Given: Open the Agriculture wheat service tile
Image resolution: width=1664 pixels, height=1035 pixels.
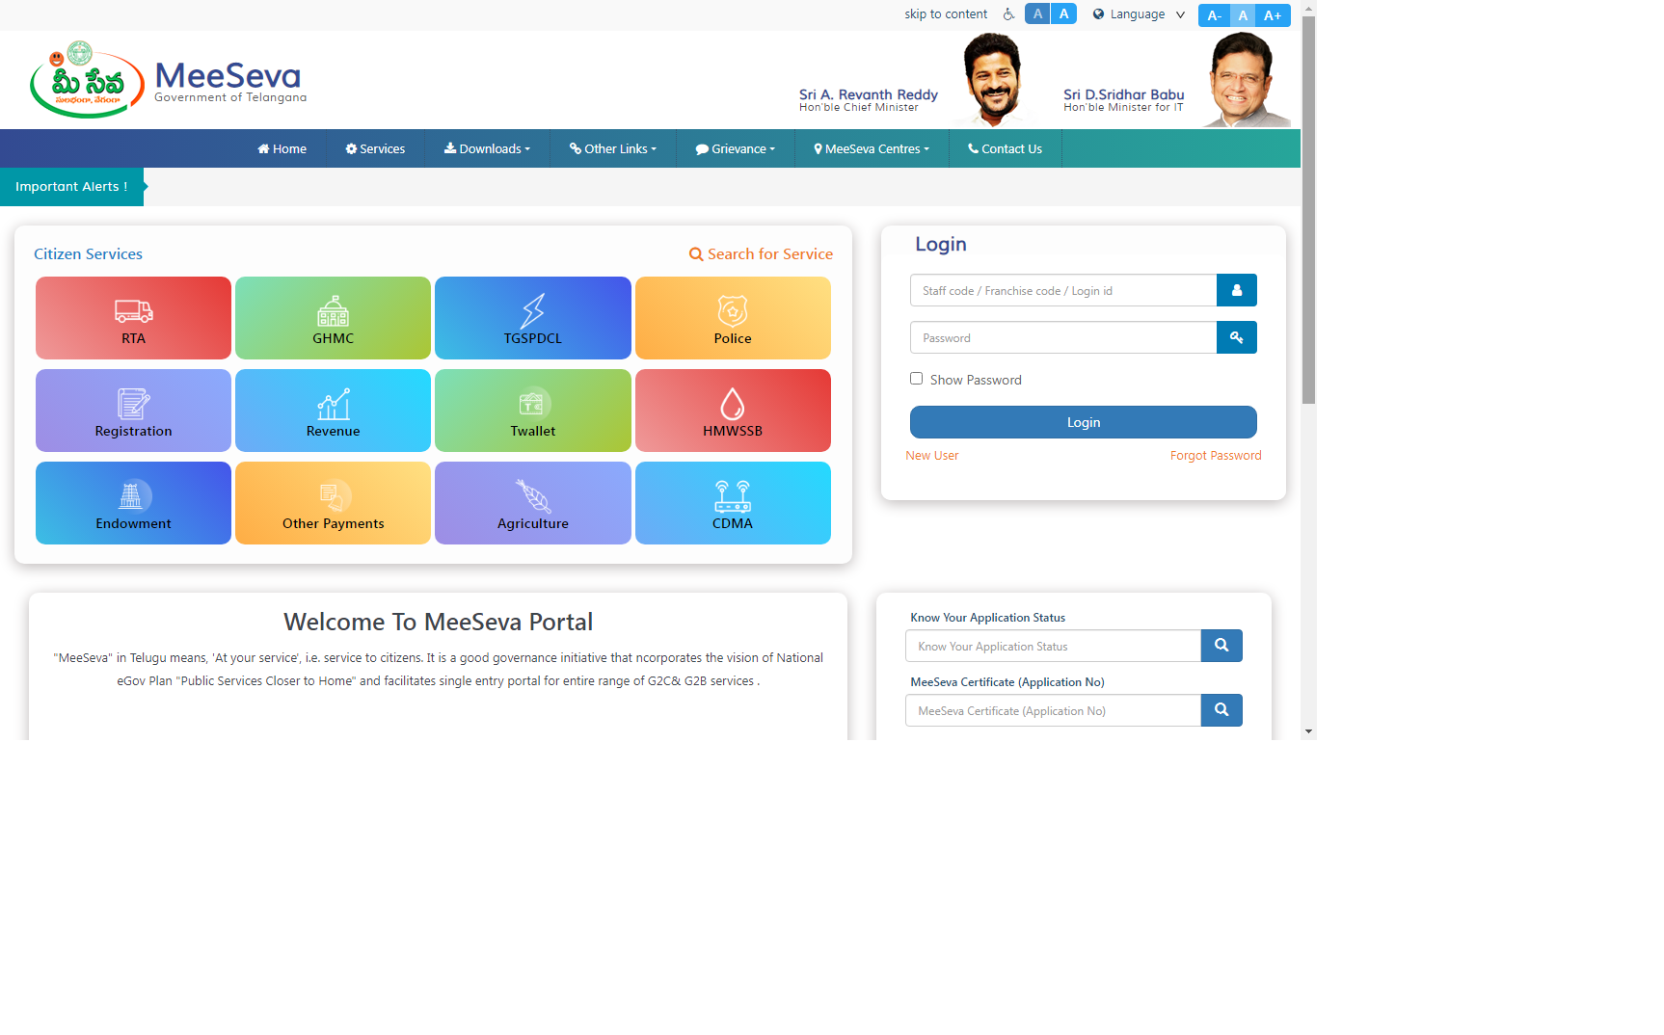Looking at the screenshot, I should [x=533, y=503].
